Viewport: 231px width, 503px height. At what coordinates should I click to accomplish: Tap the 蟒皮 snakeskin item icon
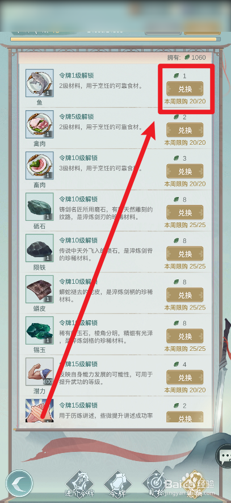(40, 290)
